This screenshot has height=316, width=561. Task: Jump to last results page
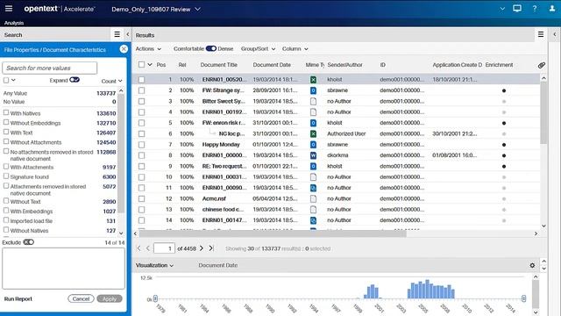coord(211,248)
